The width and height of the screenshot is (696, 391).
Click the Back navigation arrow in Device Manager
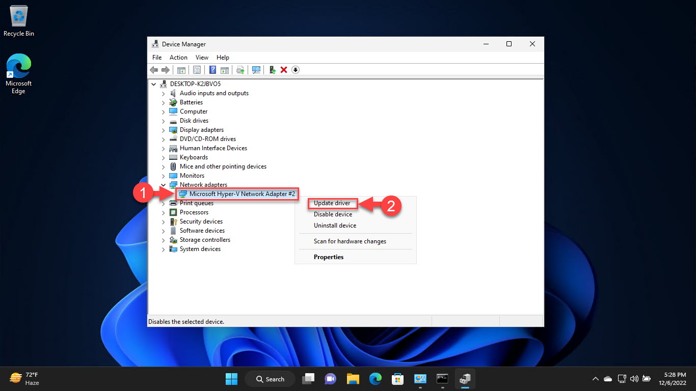[153, 70]
